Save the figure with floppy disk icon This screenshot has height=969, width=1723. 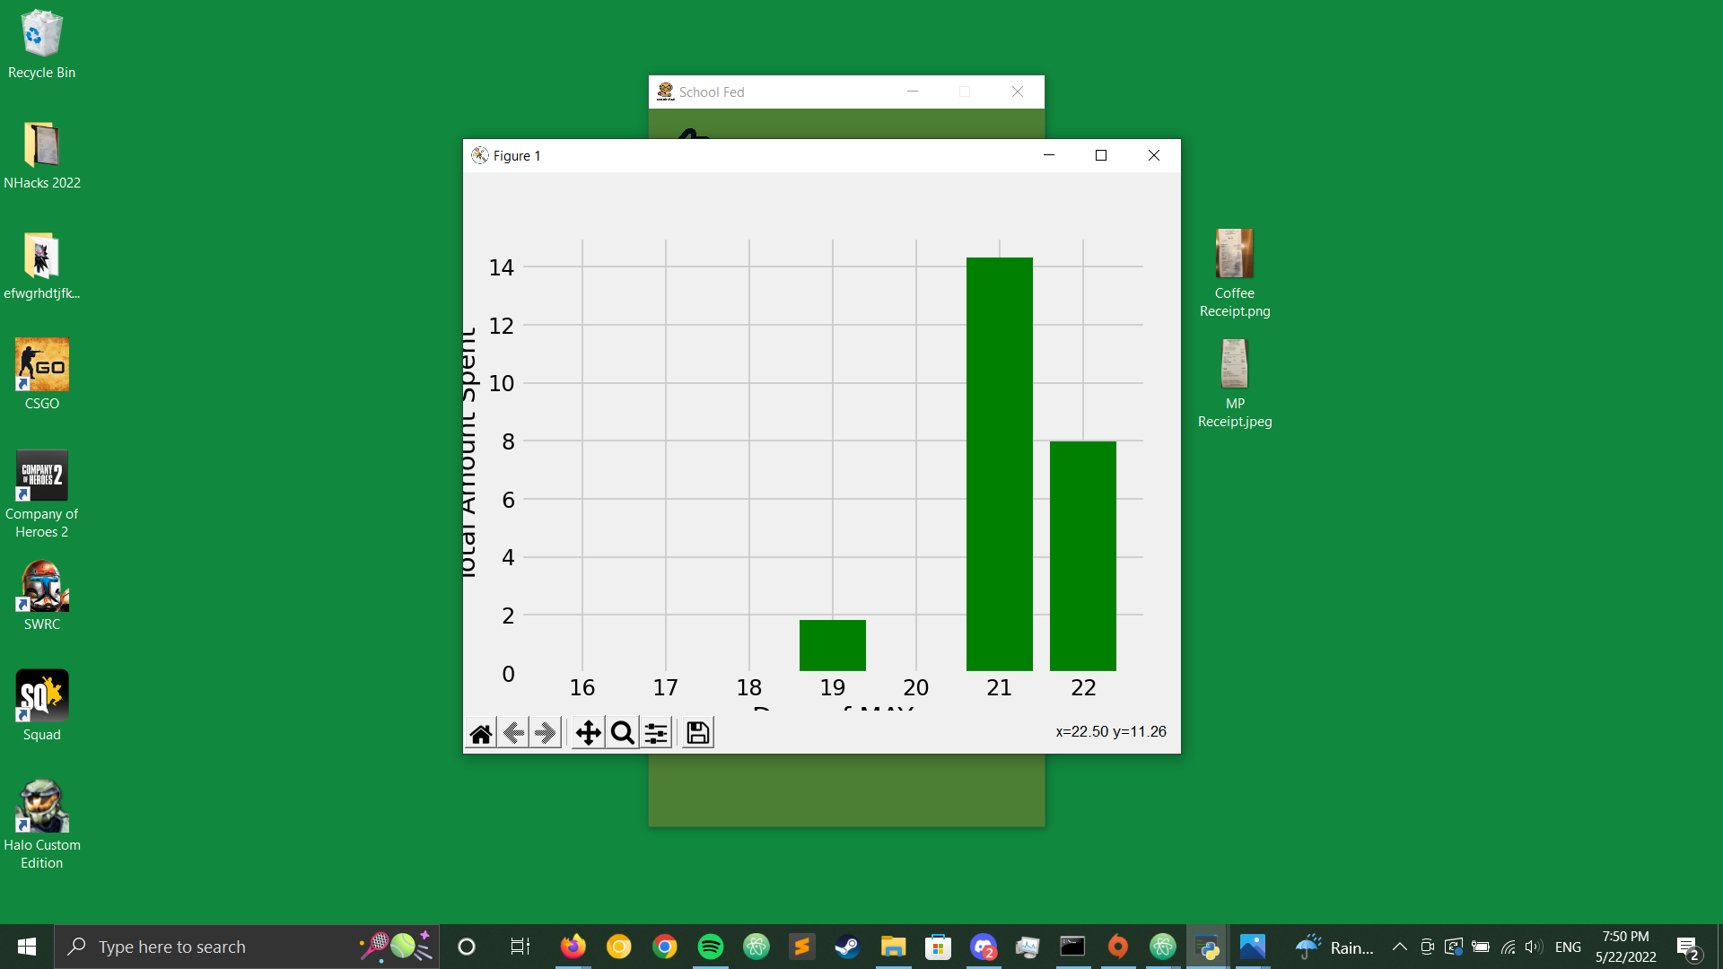(697, 733)
